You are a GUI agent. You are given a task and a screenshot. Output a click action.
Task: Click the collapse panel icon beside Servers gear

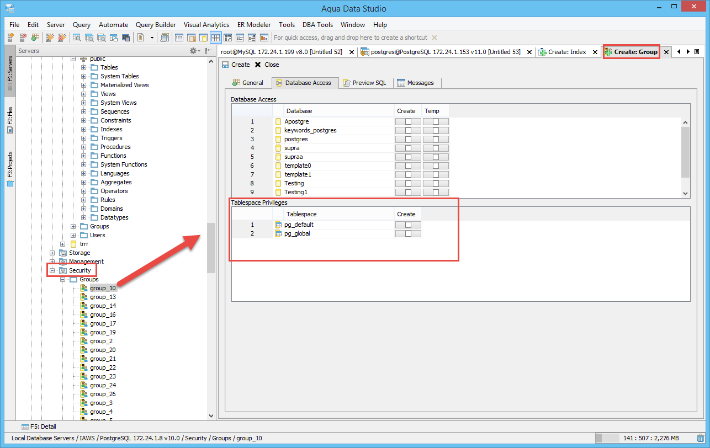208,51
